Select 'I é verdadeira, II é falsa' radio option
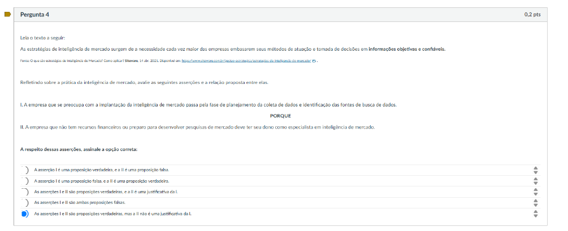This screenshot has width=568, height=231. pos(24,170)
